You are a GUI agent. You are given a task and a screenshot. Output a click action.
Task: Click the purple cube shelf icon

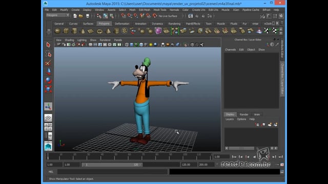(158, 31)
